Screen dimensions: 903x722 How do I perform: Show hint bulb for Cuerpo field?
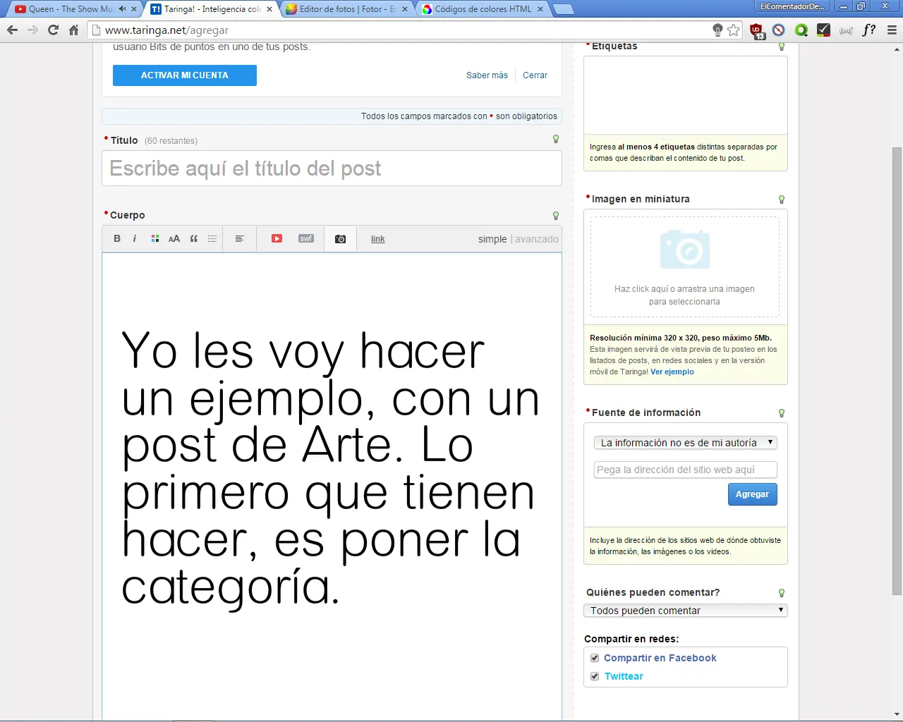[x=556, y=216]
